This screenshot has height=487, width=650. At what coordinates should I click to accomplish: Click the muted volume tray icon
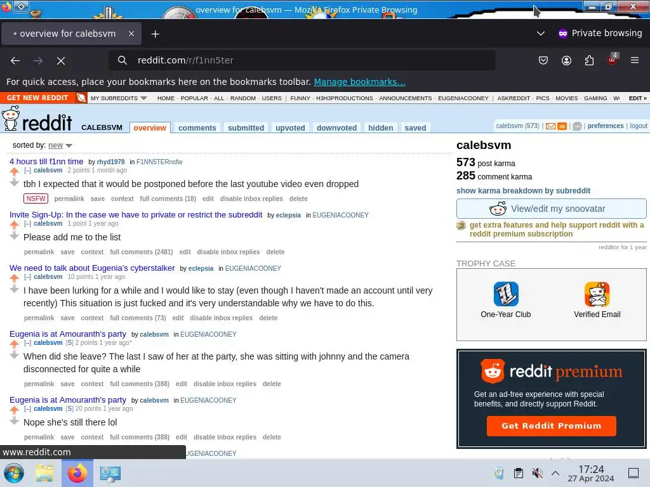pos(537,473)
